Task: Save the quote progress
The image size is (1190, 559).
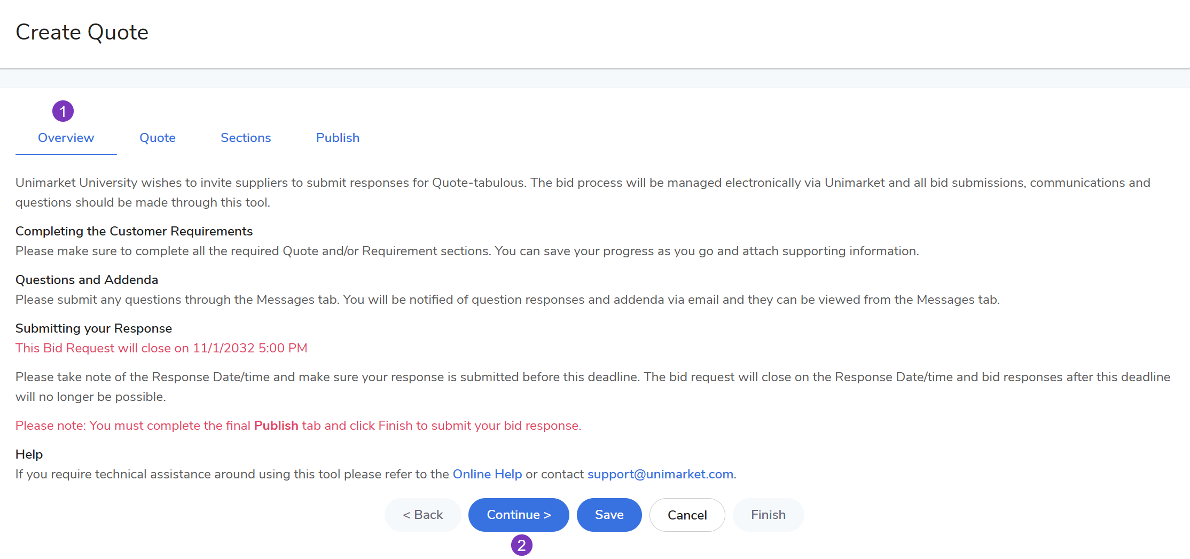Action: (x=609, y=515)
